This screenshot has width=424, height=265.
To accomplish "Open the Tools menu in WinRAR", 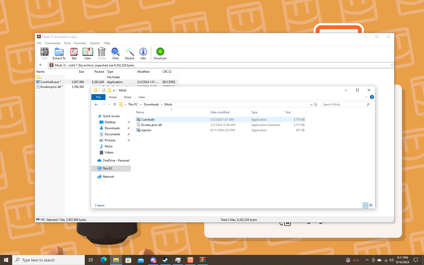I will [x=67, y=43].
